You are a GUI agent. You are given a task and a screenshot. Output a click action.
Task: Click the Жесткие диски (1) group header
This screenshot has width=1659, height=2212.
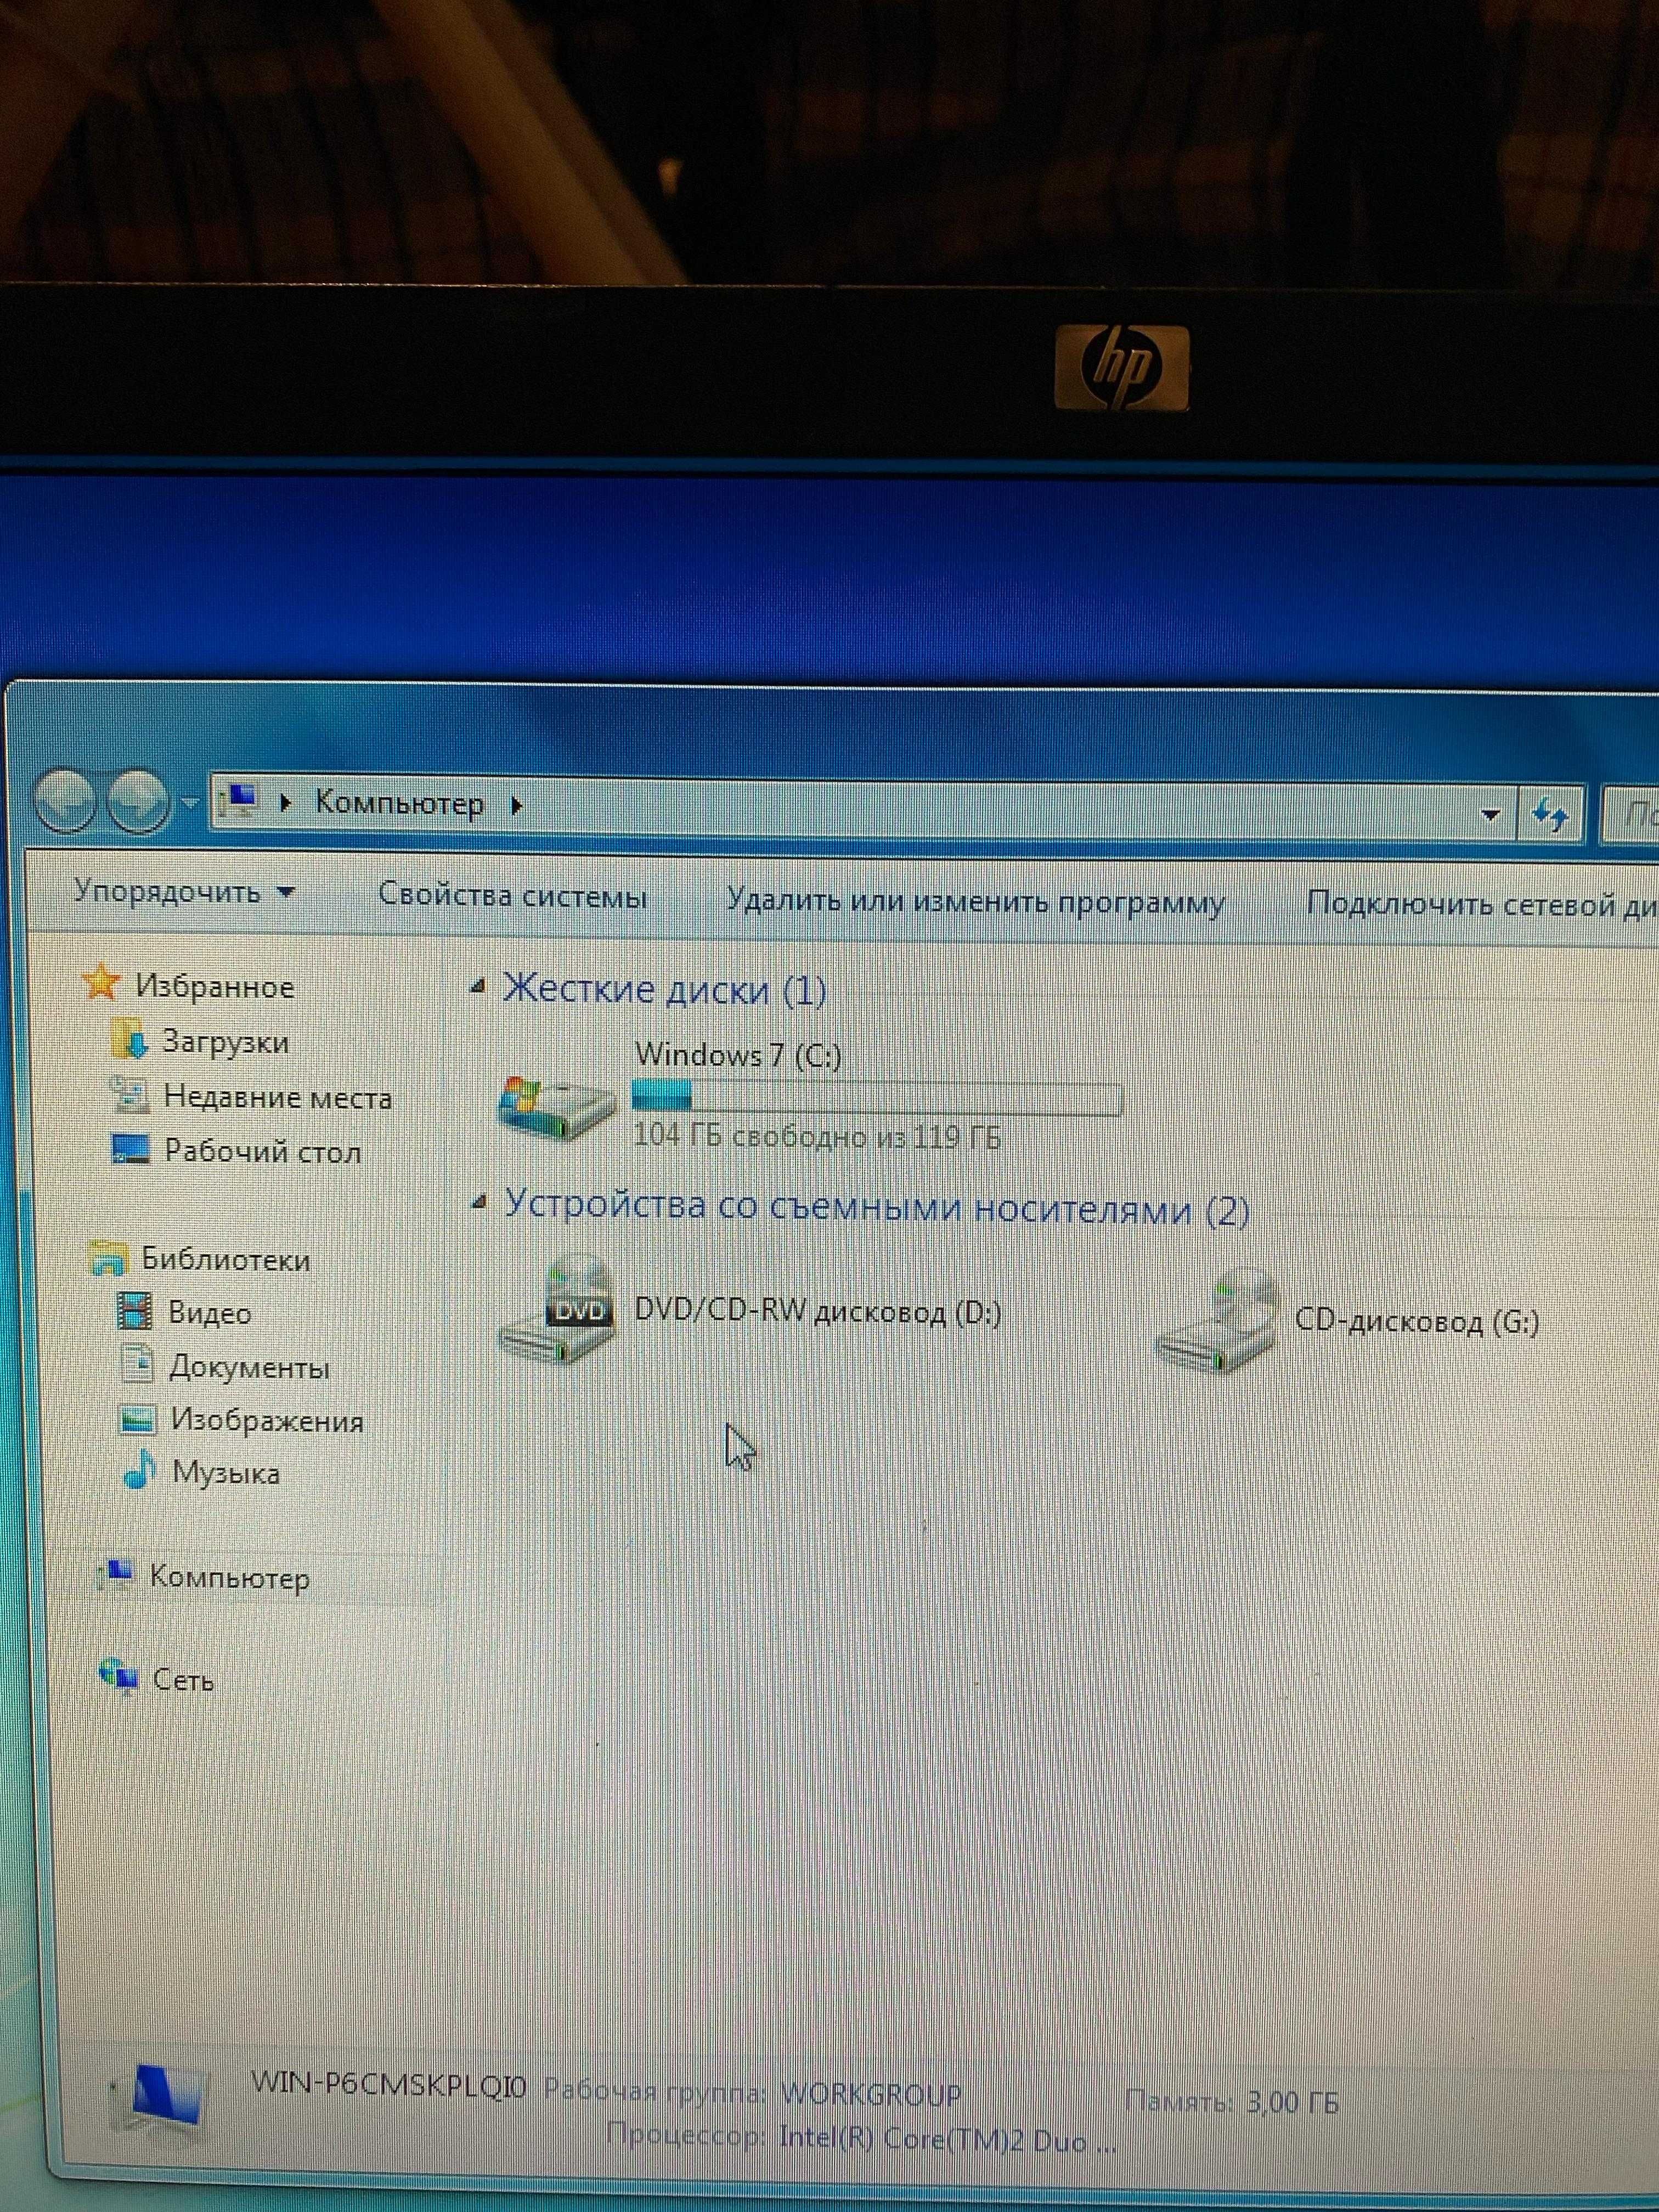[x=665, y=990]
